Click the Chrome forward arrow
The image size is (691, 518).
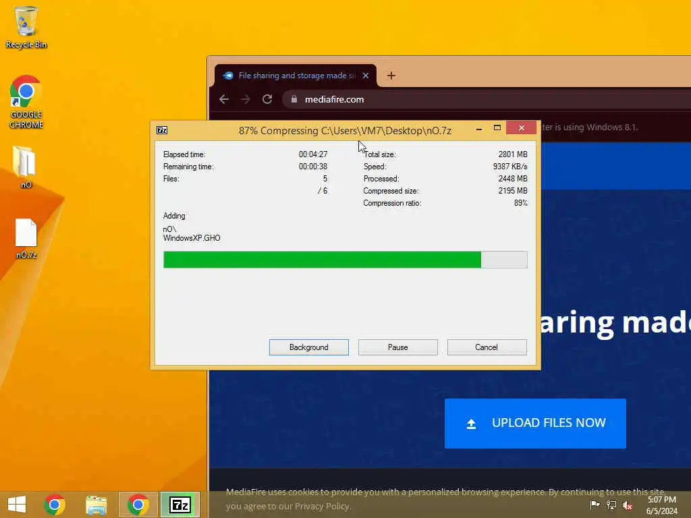[x=246, y=99]
